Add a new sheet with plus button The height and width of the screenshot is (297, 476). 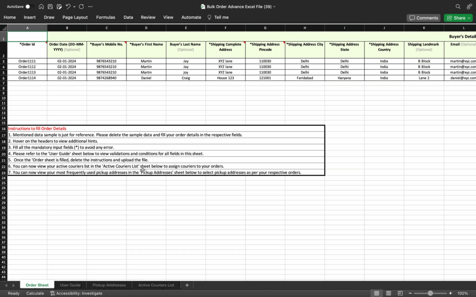click(187, 285)
